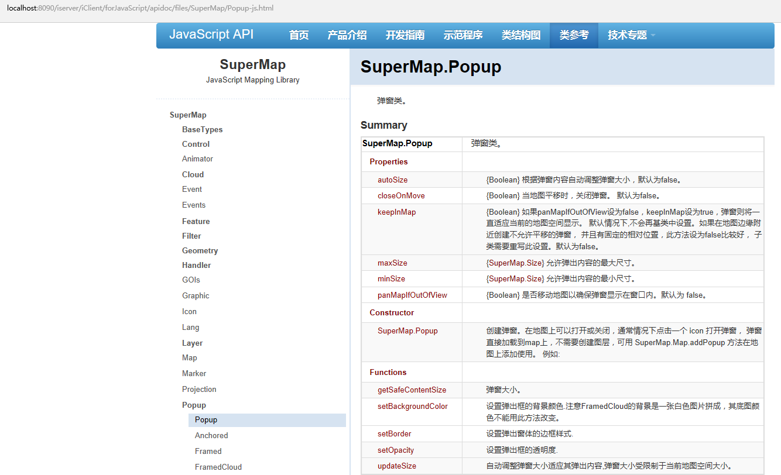The image size is (781, 475).
Task: Open minSize property link
Action: point(391,279)
